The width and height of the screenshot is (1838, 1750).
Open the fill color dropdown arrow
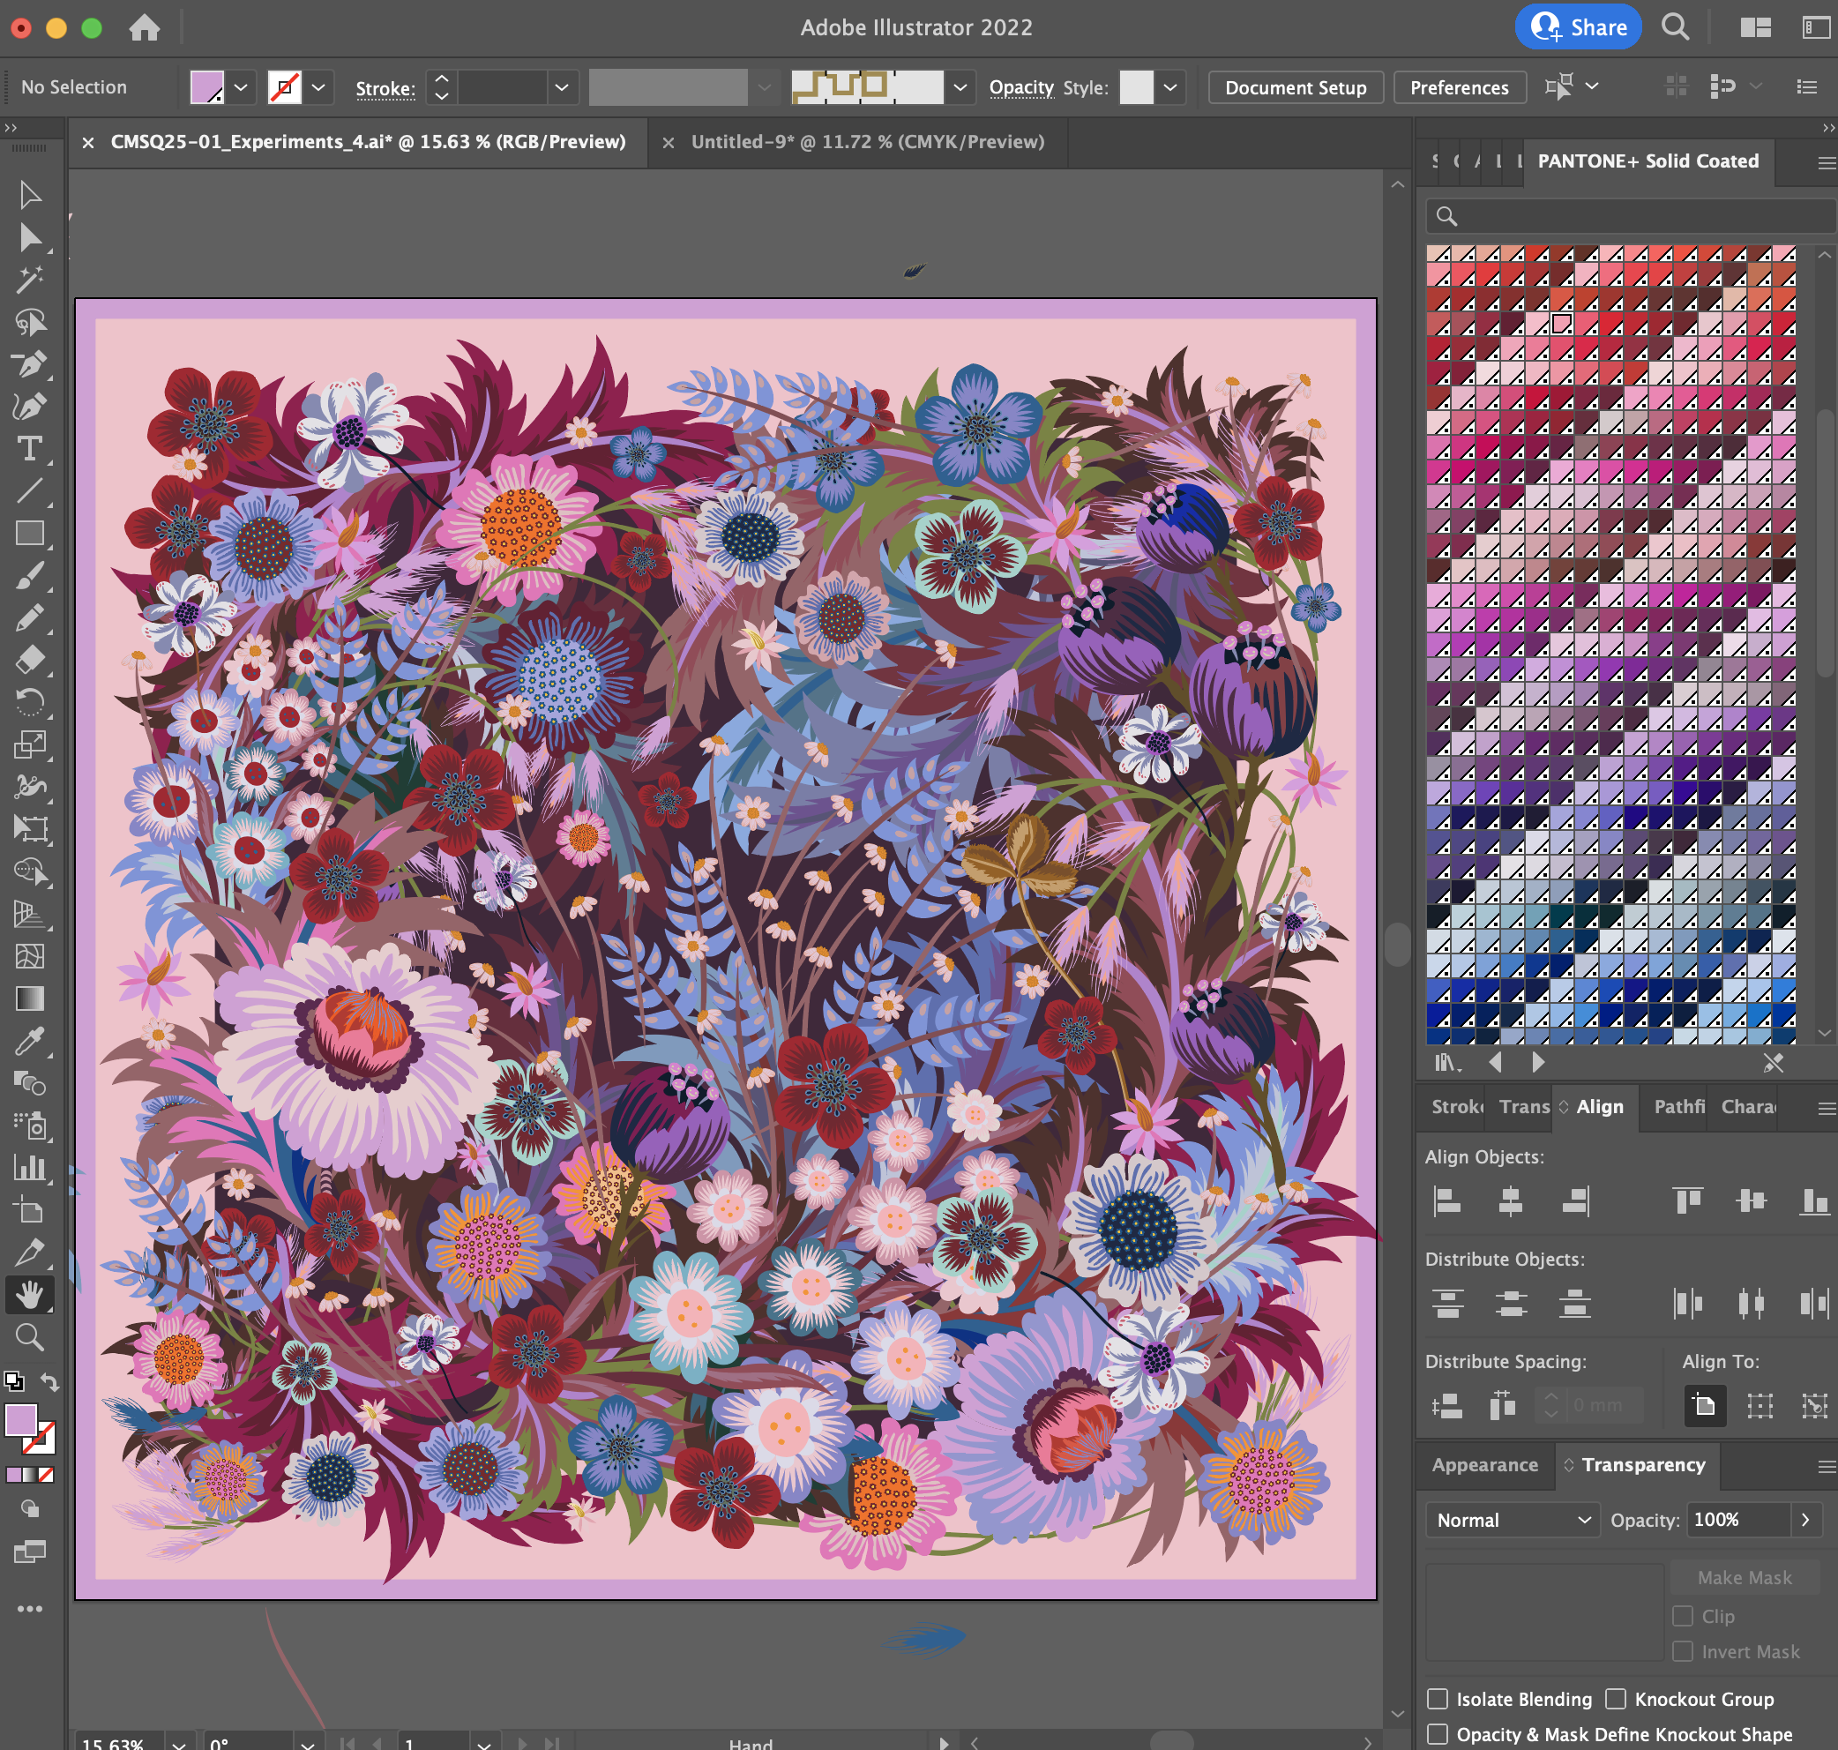coord(241,87)
